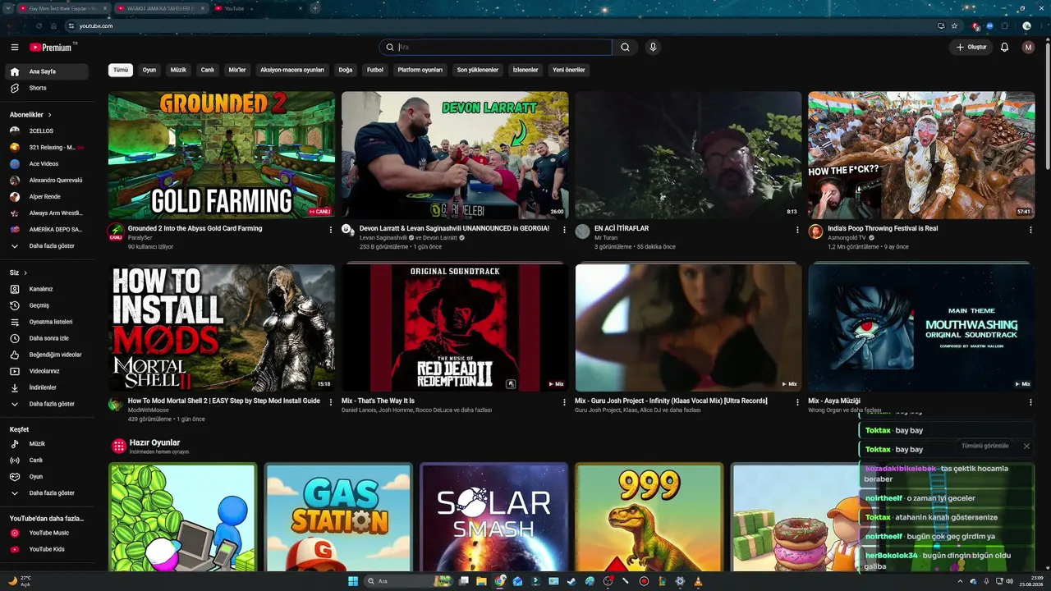This screenshot has width=1051, height=591.
Task: Reload the page in the browser
Action: click(x=39, y=26)
